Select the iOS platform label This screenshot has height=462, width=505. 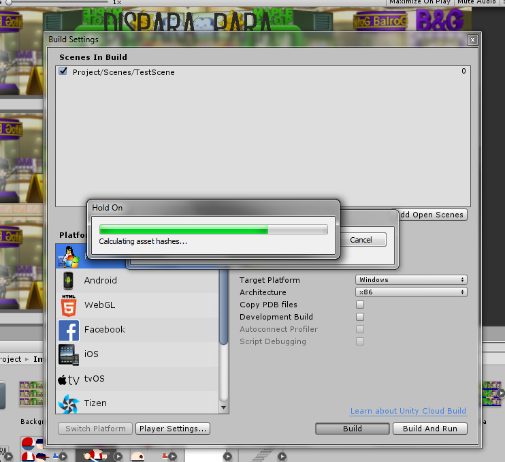click(x=91, y=354)
